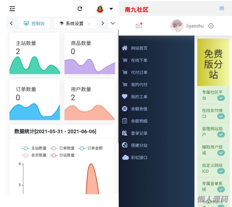Toggle 会员数量 series in chart legend
Viewport: 232px width, 207px height.
click(34, 155)
